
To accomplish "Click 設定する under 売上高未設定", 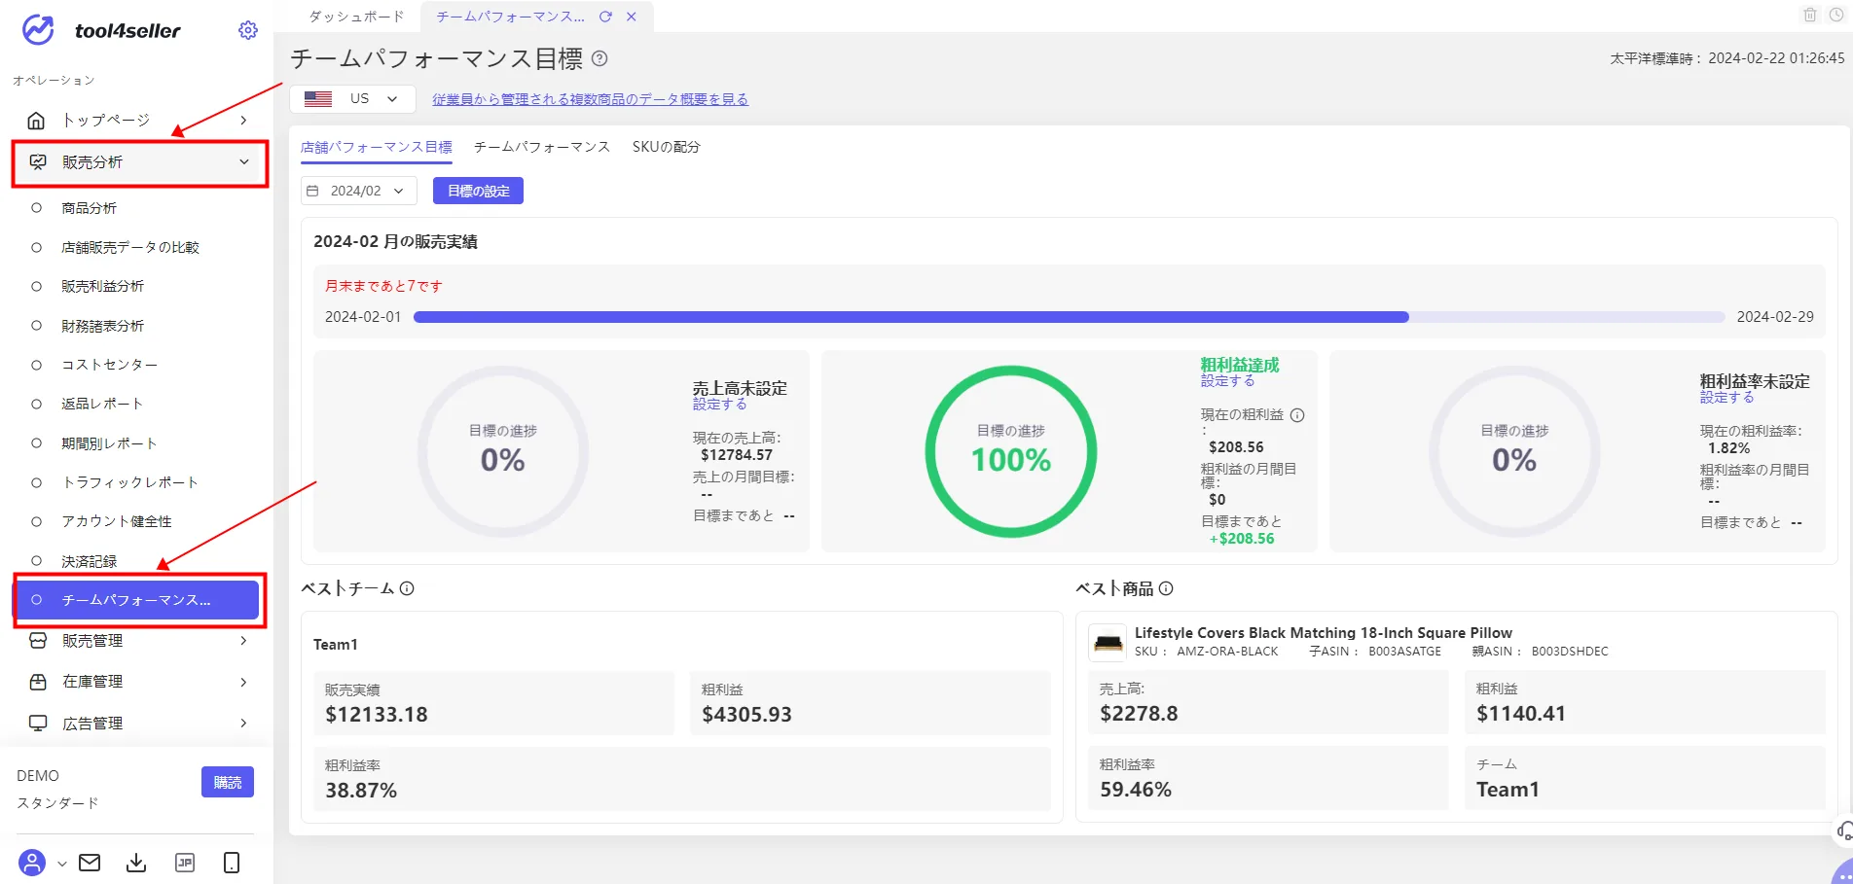I will click(720, 405).
